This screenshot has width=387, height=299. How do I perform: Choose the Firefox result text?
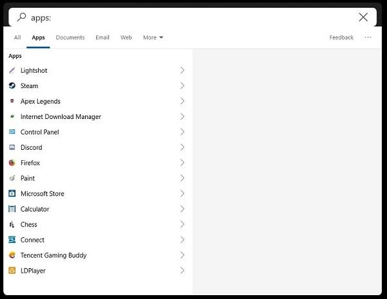pos(30,163)
